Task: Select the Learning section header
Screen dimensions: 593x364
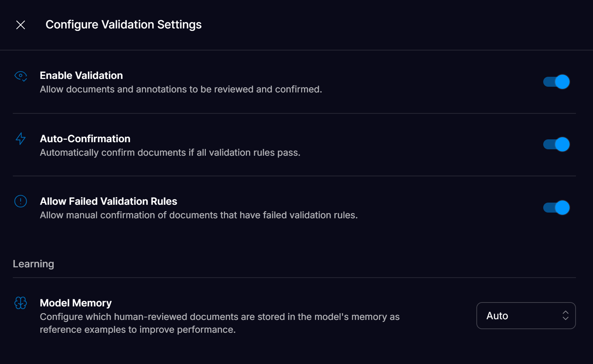Action: (33, 264)
